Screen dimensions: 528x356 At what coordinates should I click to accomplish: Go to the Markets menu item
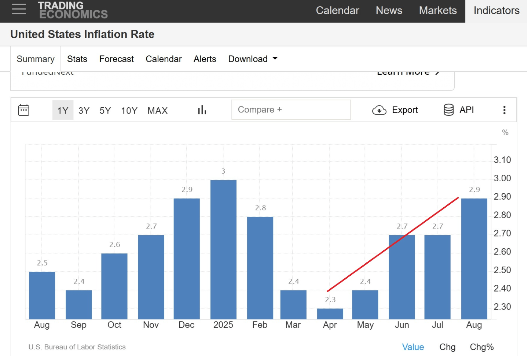point(437,11)
